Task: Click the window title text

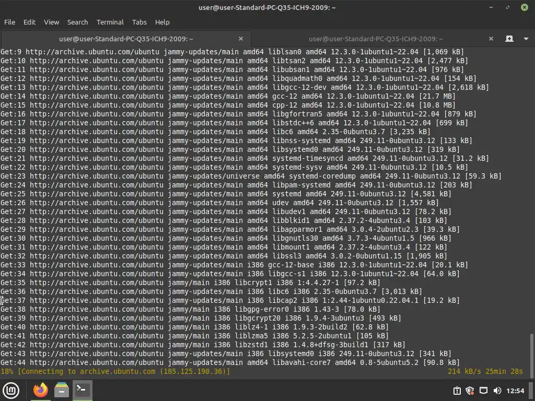Action: tap(267, 7)
